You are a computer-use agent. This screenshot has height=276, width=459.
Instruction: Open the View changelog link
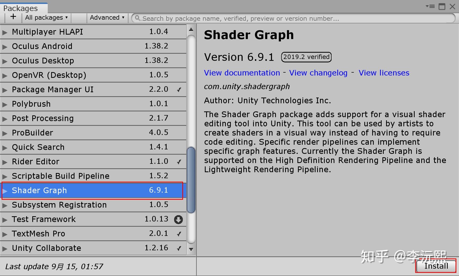pyautogui.click(x=318, y=73)
